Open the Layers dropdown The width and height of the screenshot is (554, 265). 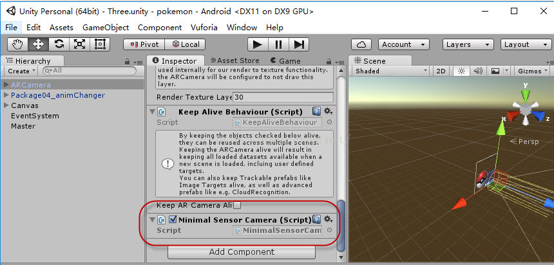[468, 44]
